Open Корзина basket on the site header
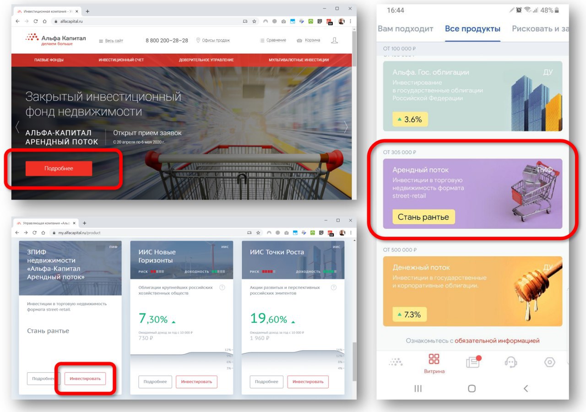The image size is (586, 412). pyautogui.click(x=309, y=40)
